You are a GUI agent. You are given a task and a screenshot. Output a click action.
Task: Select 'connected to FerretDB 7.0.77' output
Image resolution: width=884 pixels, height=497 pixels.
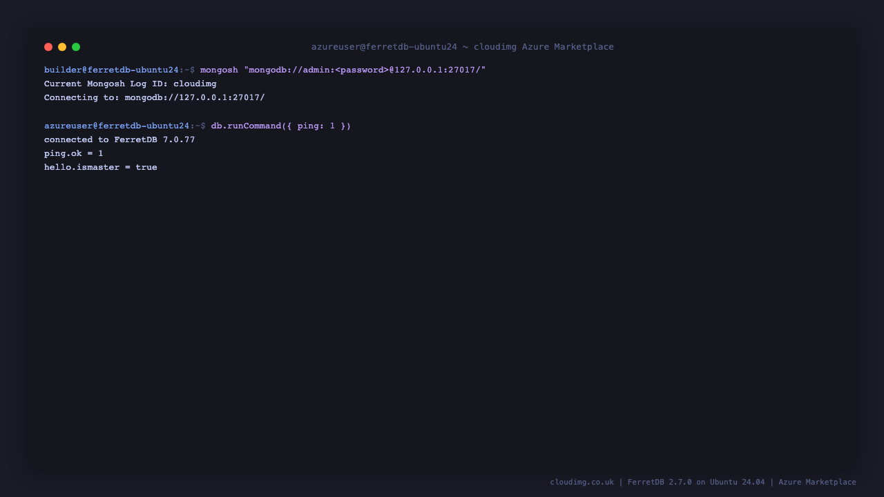pos(119,139)
